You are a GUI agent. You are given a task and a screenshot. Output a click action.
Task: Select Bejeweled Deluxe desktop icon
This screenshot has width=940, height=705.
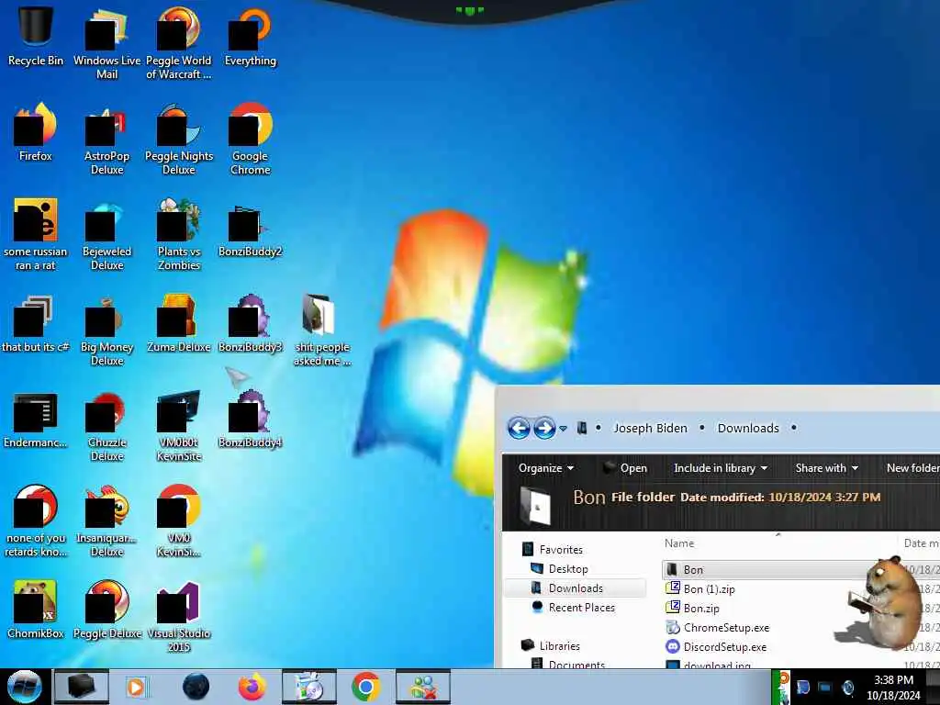tap(106, 234)
